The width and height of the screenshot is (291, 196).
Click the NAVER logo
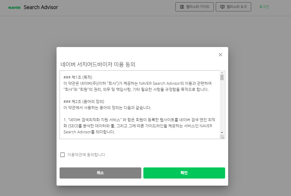coord(14,8)
